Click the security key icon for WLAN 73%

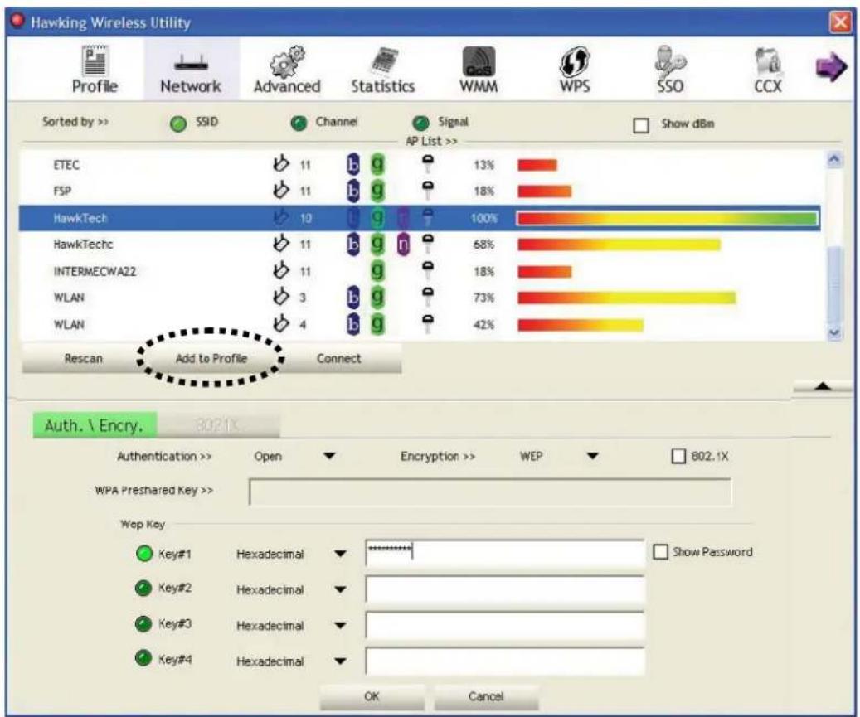pyautogui.click(x=428, y=297)
